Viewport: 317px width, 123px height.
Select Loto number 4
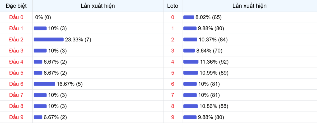[x=173, y=62]
